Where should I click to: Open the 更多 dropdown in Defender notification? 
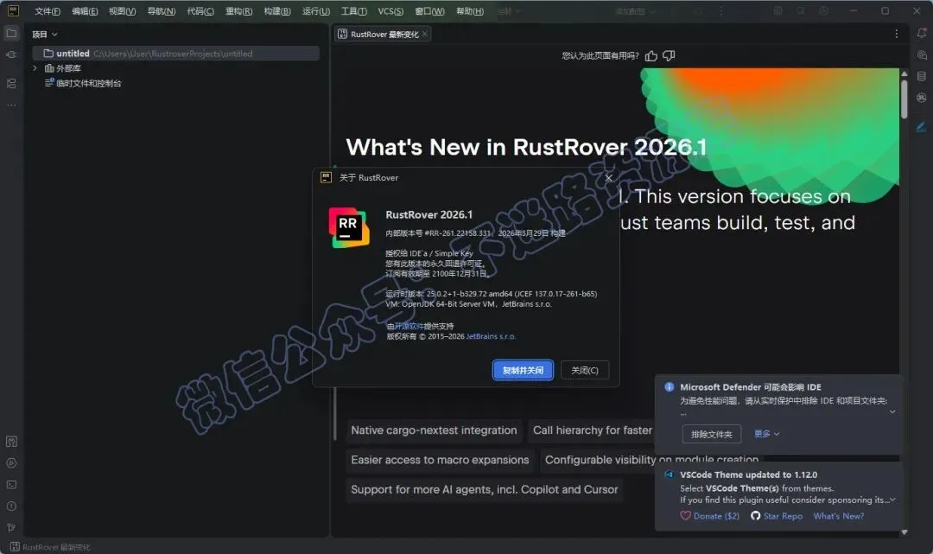tap(766, 434)
